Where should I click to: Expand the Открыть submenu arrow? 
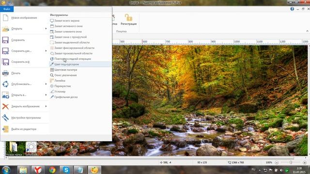46,29
